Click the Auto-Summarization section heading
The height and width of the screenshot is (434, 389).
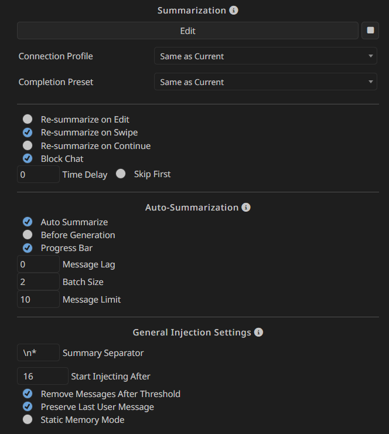coord(192,207)
